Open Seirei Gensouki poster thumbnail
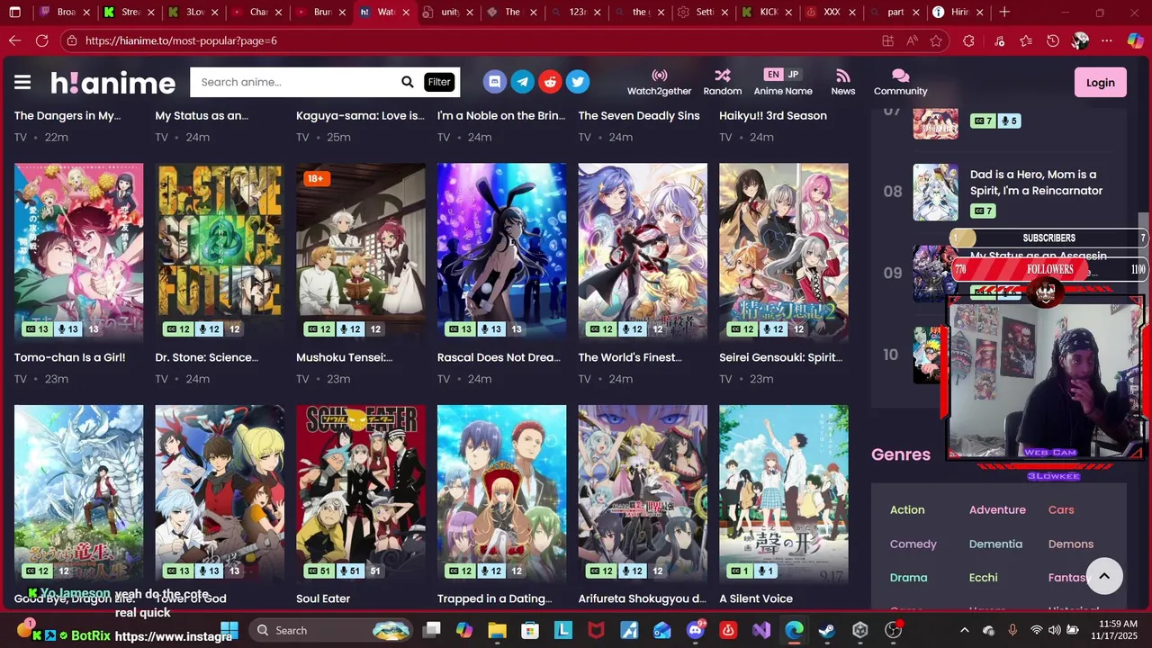The image size is (1152, 648). 784,252
